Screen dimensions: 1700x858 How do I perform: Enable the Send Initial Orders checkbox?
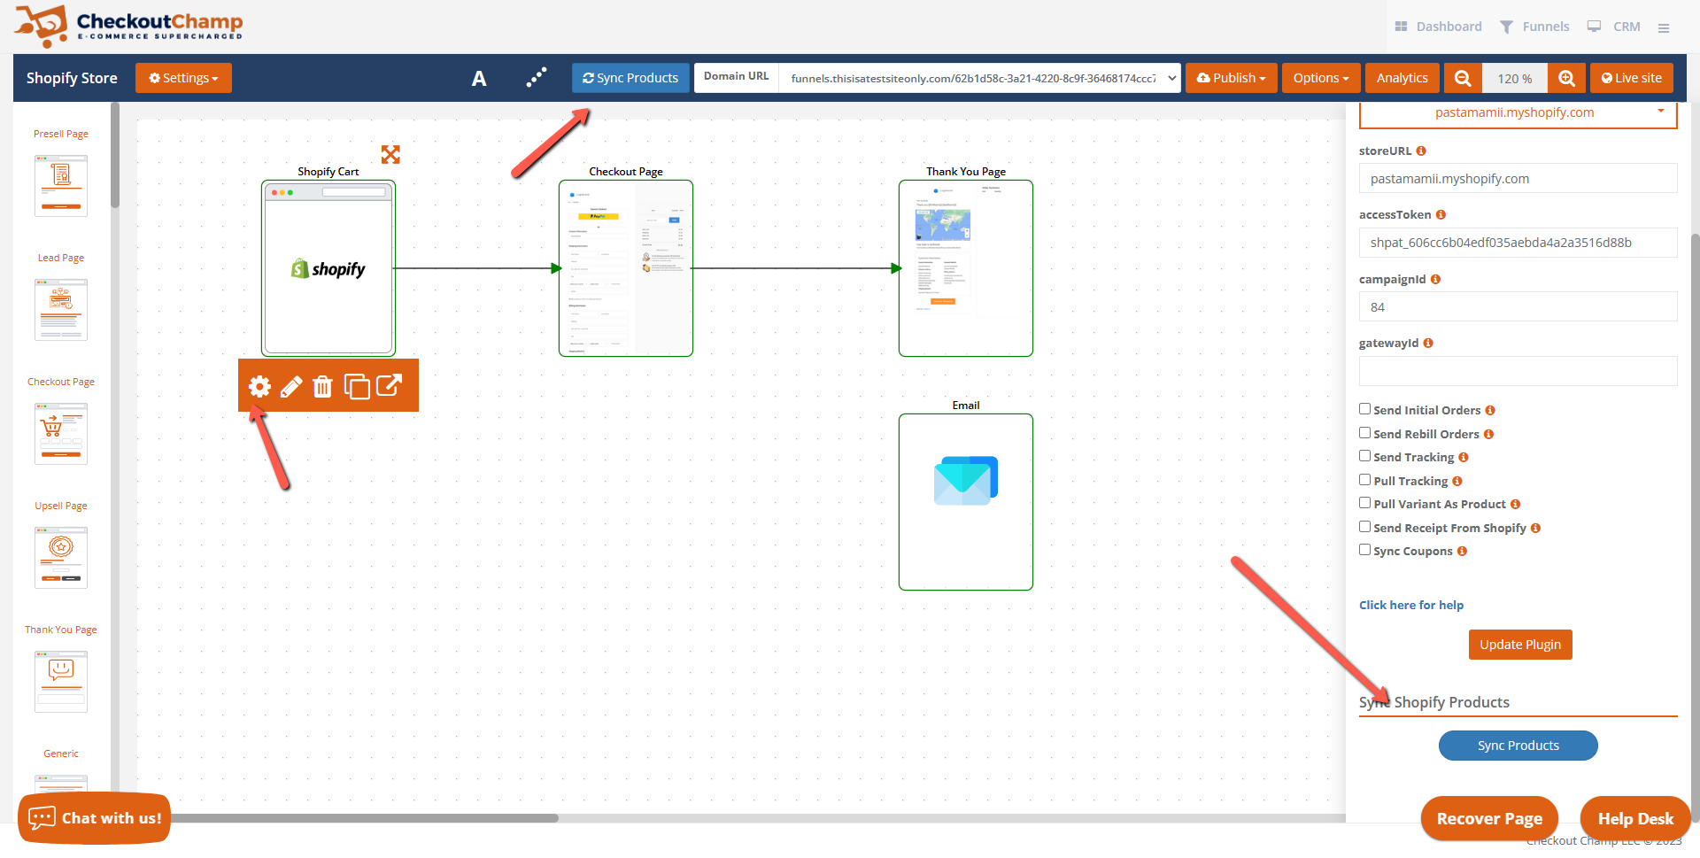(1365, 409)
